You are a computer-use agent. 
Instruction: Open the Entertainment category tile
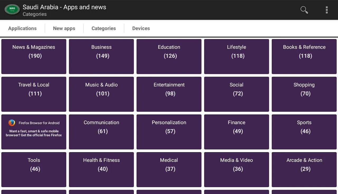169,94
